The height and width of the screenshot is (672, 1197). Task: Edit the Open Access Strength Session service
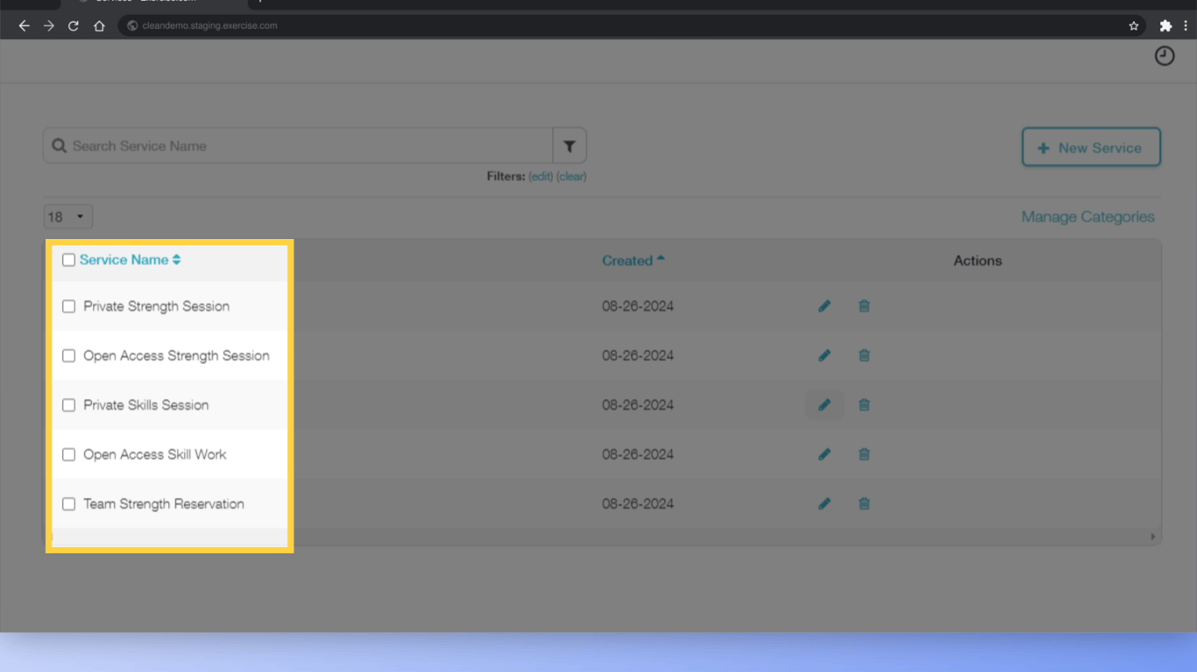click(825, 355)
